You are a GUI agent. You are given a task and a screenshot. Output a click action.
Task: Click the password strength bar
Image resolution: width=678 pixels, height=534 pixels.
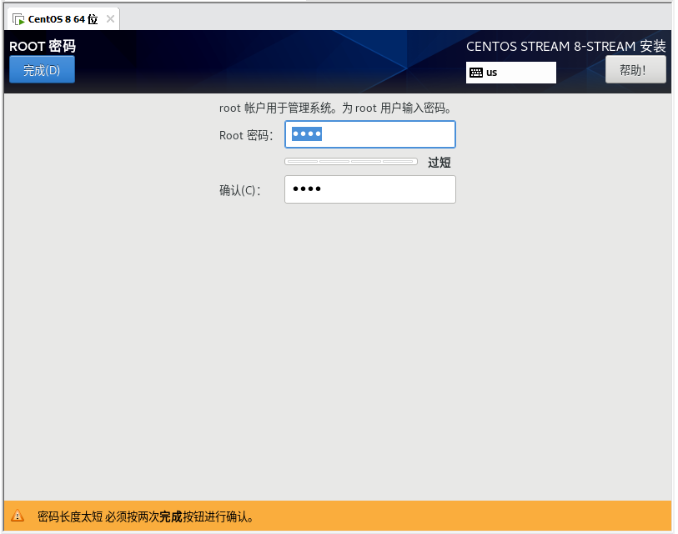(x=351, y=162)
